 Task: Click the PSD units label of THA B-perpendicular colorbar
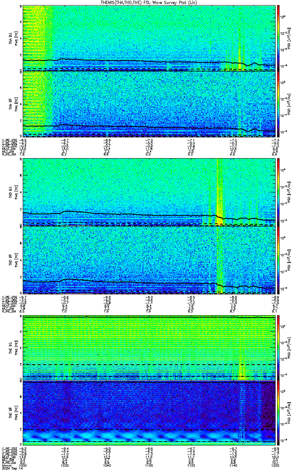click(289, 38)
